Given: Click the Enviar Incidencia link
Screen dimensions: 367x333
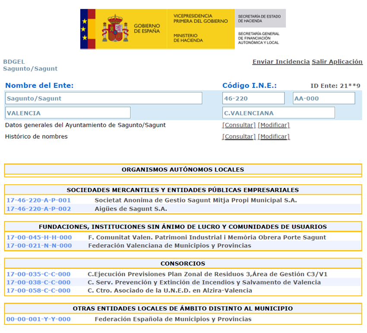Looking at the screenshot, I should coord(281,62).
